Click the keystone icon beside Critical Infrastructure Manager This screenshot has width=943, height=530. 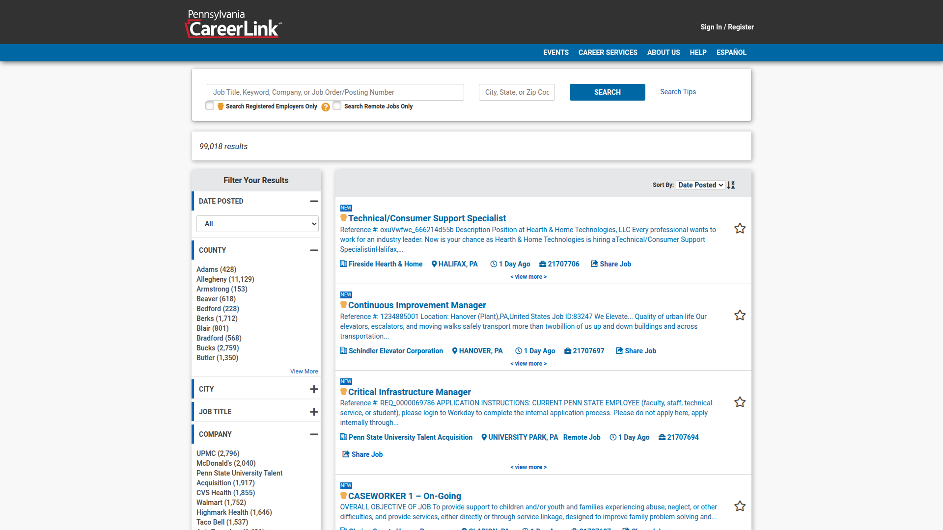click(x=344, y=392)
